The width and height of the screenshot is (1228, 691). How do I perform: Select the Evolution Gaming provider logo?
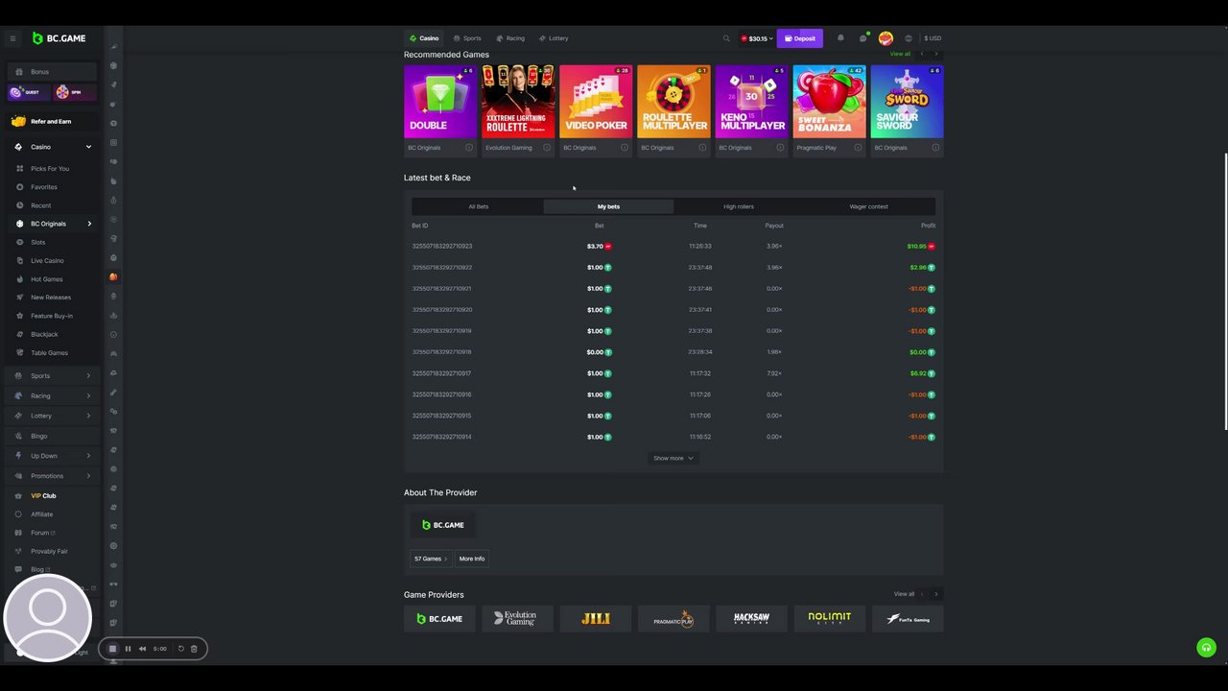click(x=517, y=619)
